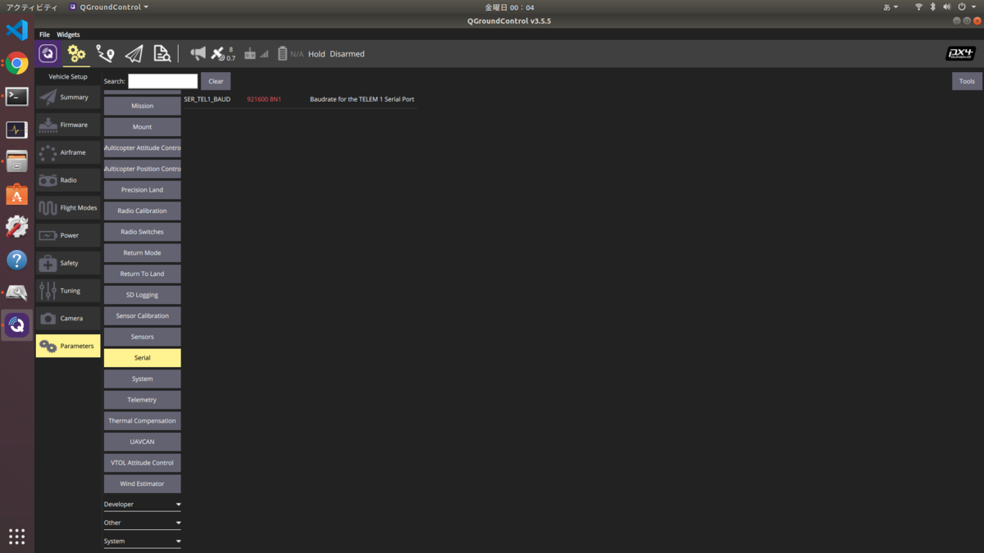Open System Monitor from the dock
Screen dimensions: 984x553
(16, 129)
